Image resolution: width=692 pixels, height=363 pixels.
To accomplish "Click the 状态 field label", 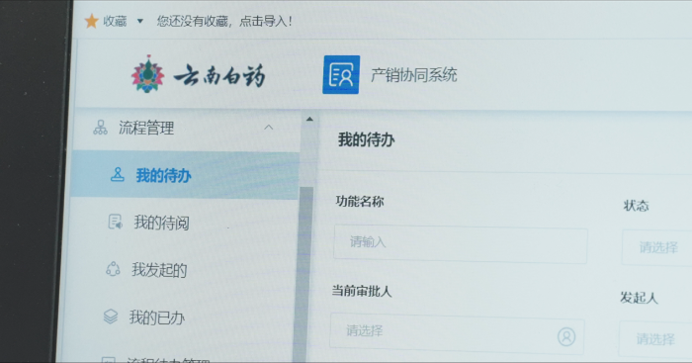I will coord(636,206).
